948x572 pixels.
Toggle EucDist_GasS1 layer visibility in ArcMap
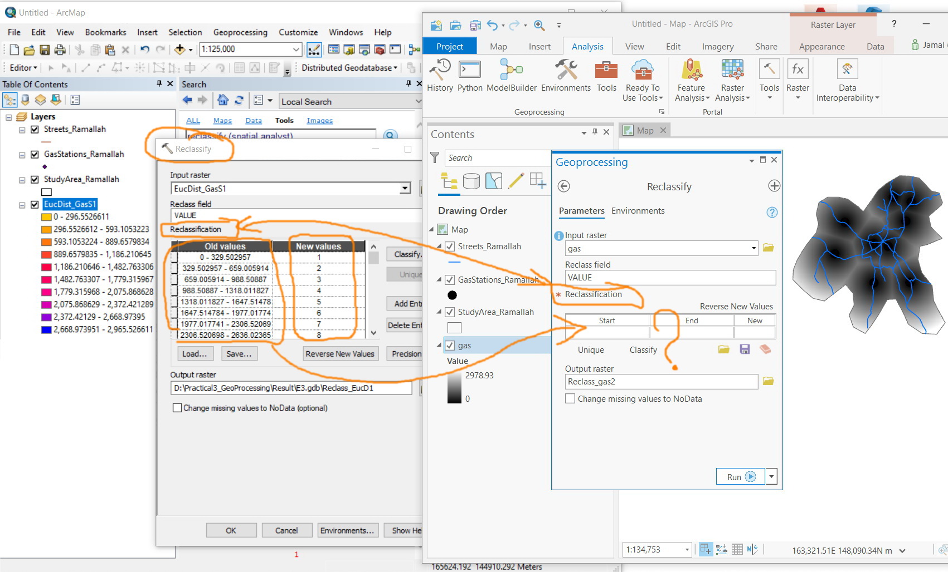pos(35,204)
